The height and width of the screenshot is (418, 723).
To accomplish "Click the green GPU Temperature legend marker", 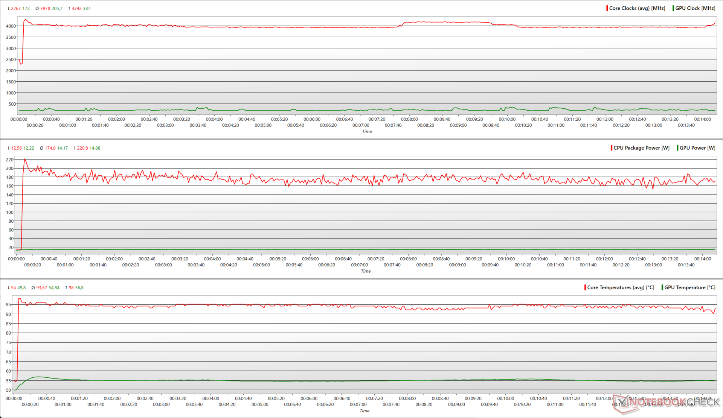I will tap(662, 287).
